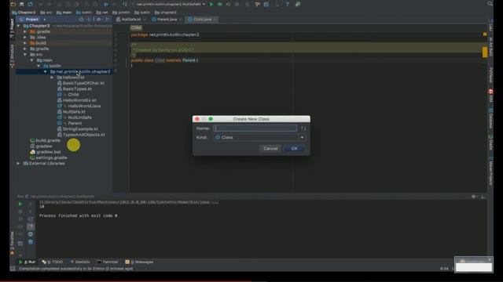Close the Create New Class dialog
This screenshot has width=503, height=282.
197,119
